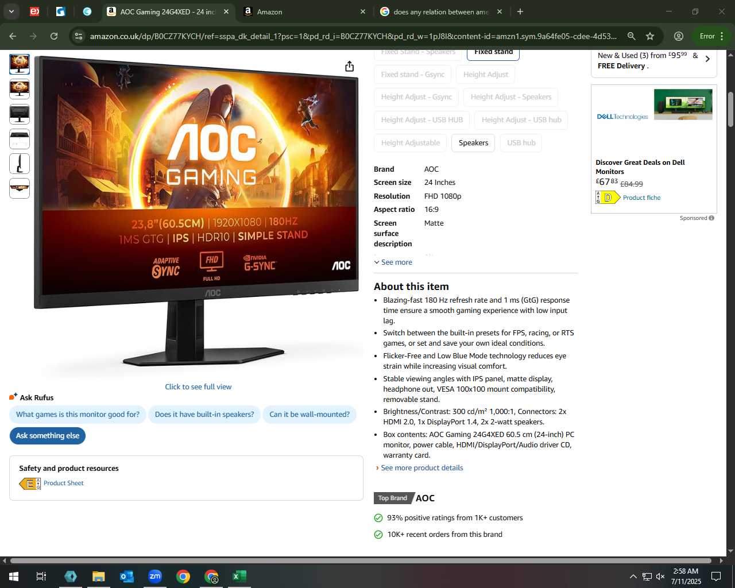Open the tab search dropdown arrow
The image size is (735, 588).
point(11,11)
